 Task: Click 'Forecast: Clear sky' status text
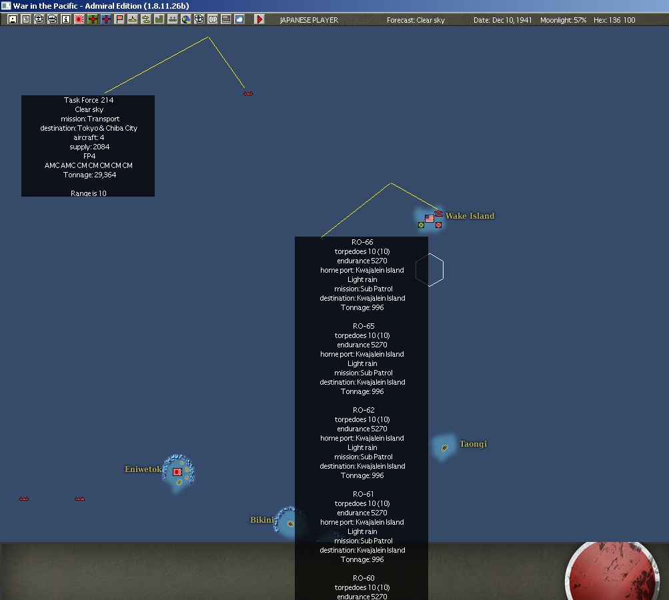[416, 20]
